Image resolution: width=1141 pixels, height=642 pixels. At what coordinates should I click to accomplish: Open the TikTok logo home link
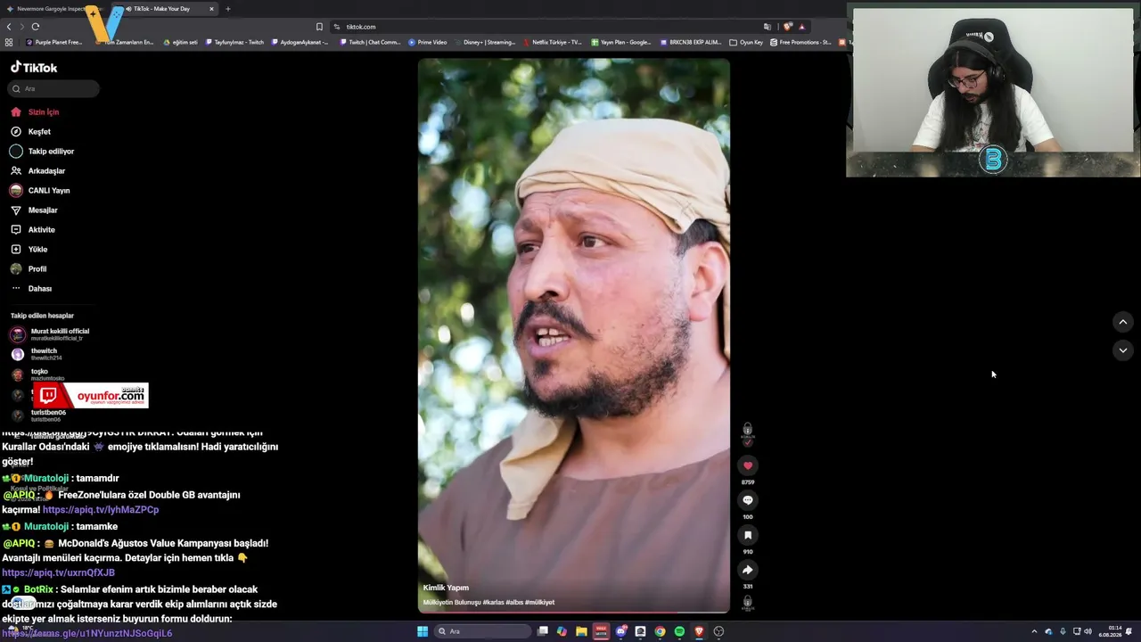(x=34, y=68)
